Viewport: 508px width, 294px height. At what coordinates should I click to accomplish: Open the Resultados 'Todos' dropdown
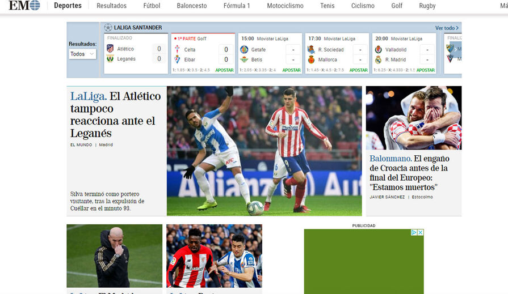tap(83, 54)
